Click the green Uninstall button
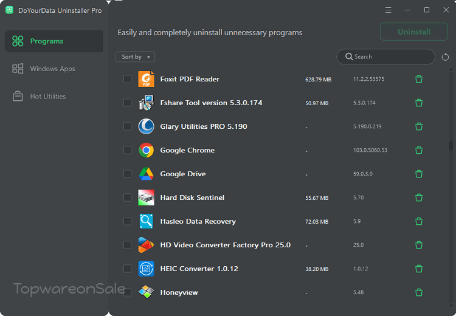 tap(414, 32)
